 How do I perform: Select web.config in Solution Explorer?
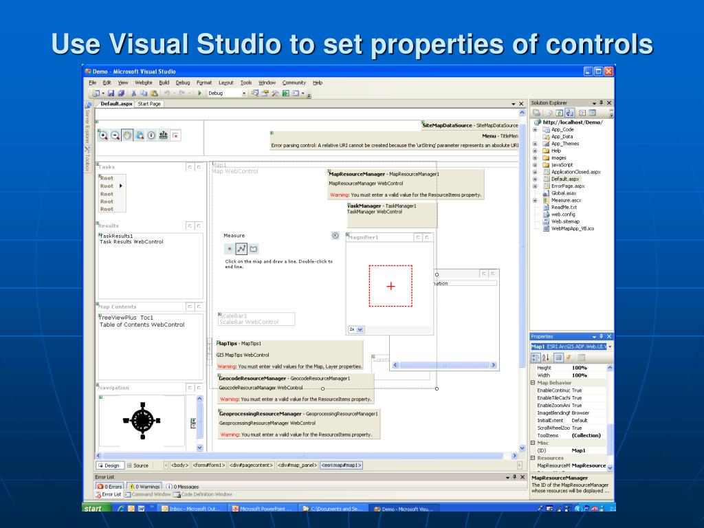(x=562, y=214)
